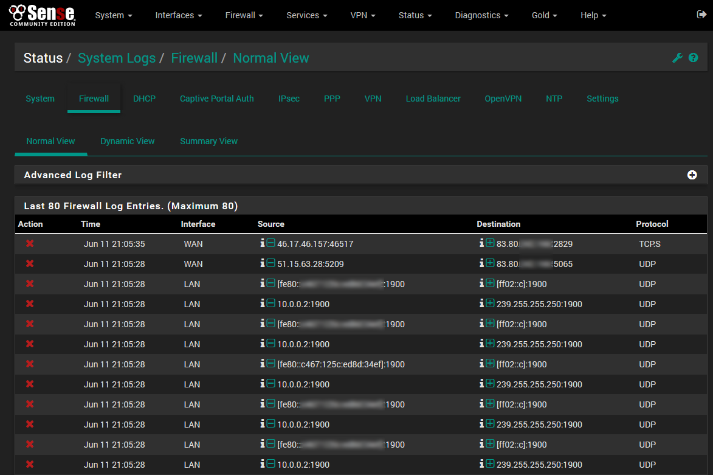Switch to the Dynamic View tab
The width and height of the screenshot is (713, 475).
[x=128, y=141]
